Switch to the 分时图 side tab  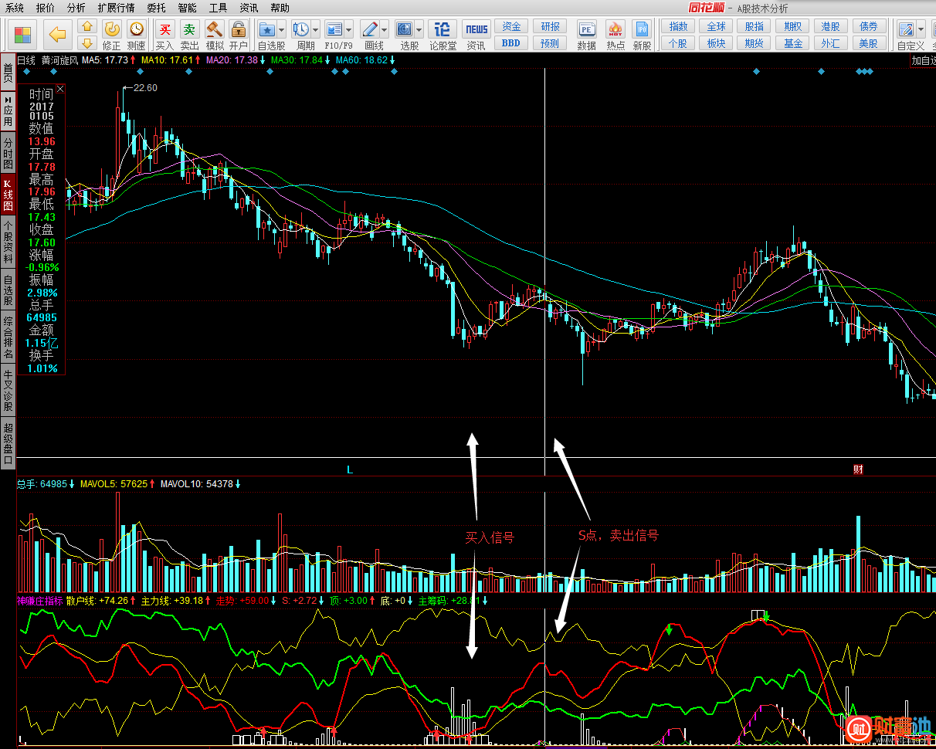click(x=8, y=154)
